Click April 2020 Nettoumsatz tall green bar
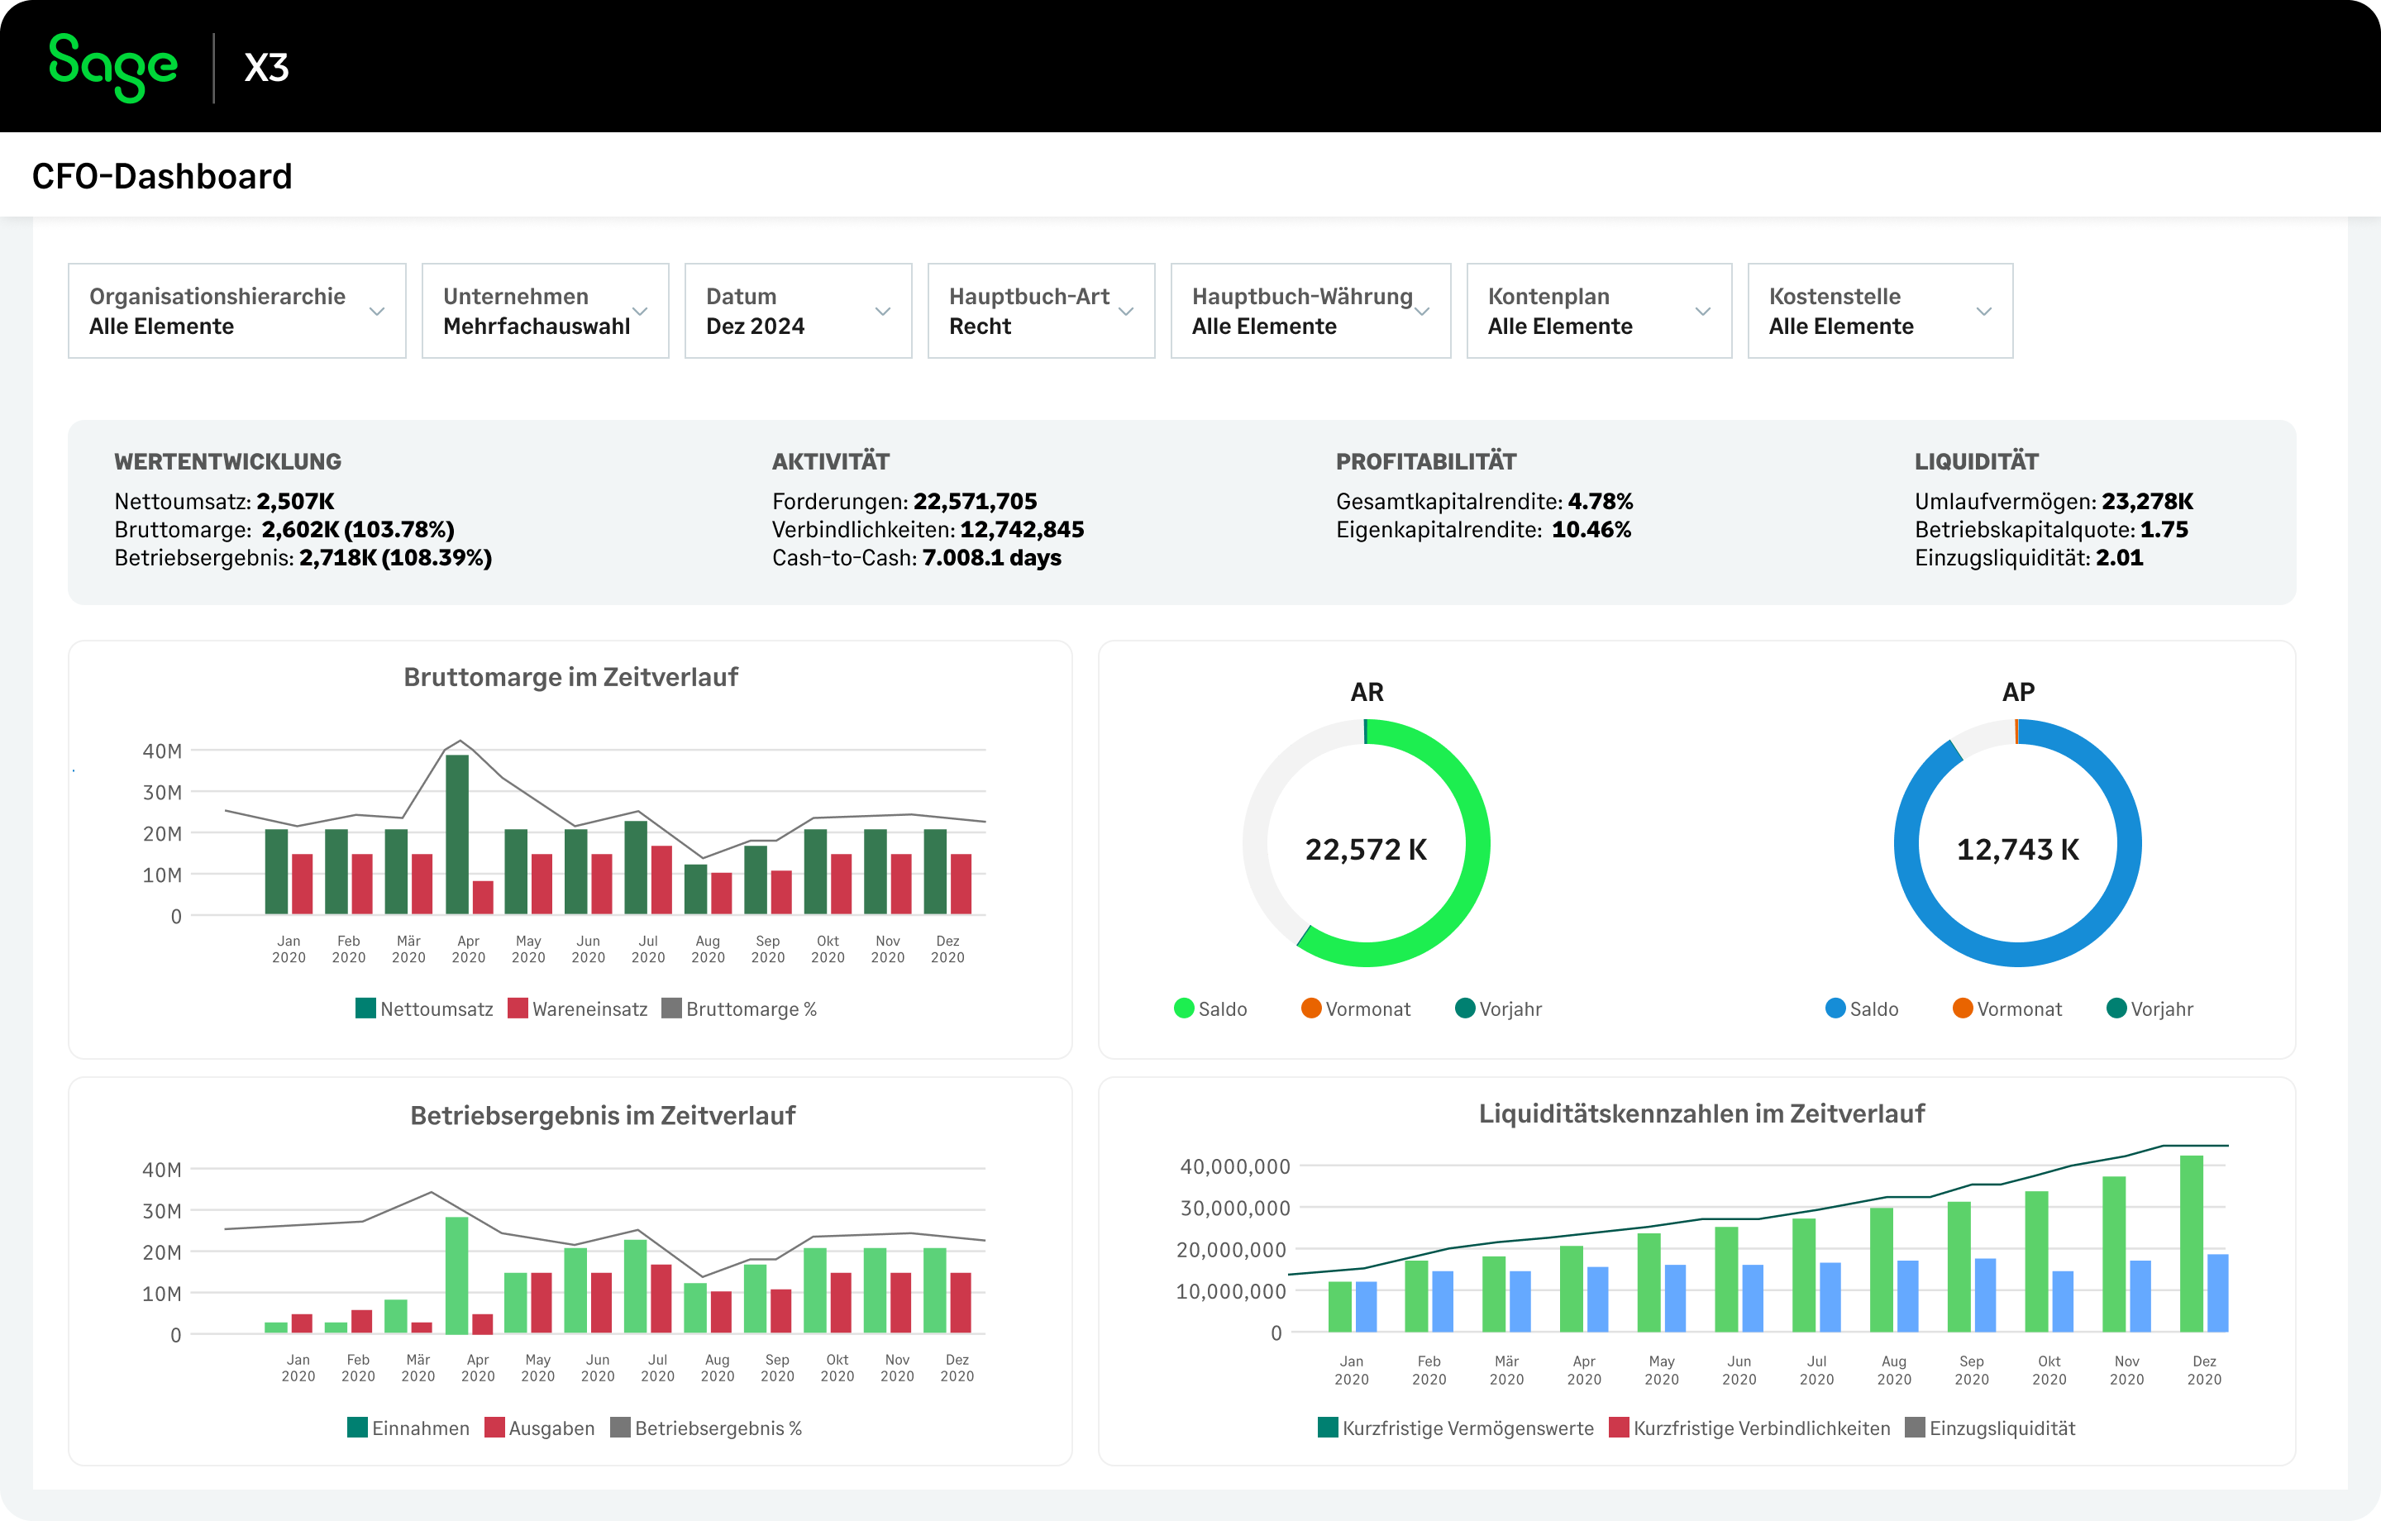2381x1521 pixels. (x=457, y=834)
